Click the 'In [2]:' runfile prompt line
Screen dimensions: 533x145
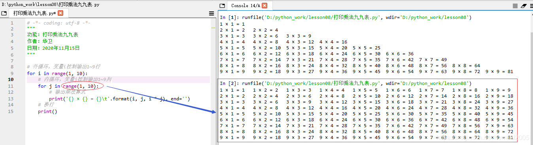(x=346, y=83)
